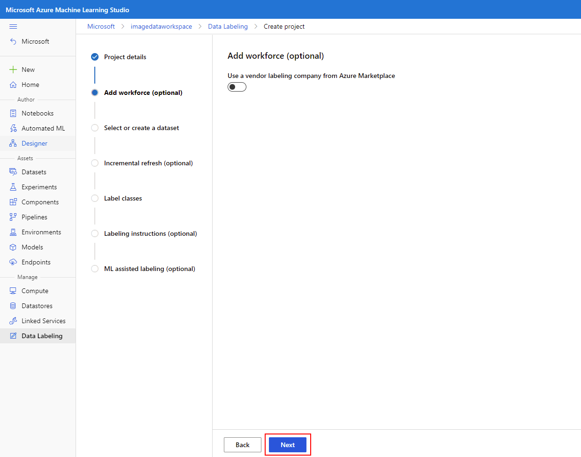Click New in the sidebar
The width and height of the screenshot is (581, 457).
(38, 70)
